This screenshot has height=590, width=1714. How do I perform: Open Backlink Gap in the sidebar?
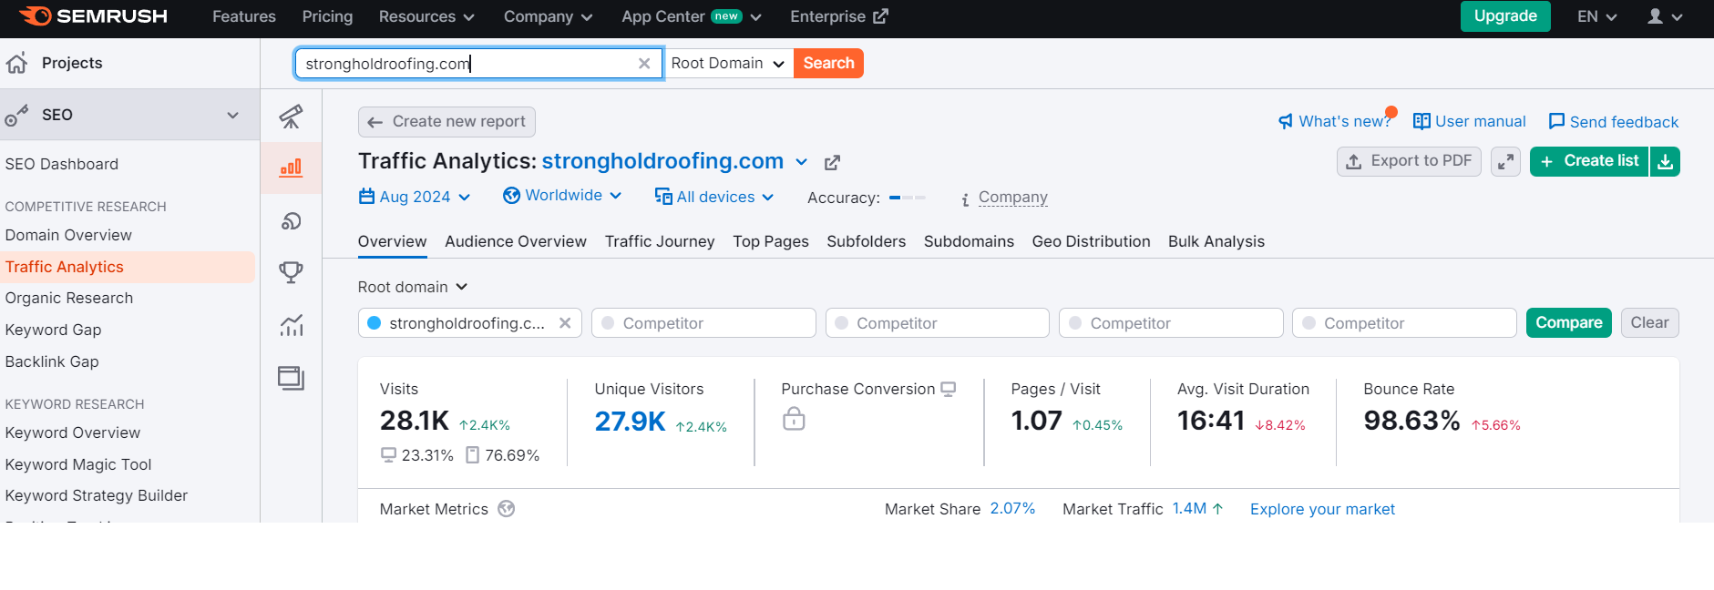[x=52, y=361]
